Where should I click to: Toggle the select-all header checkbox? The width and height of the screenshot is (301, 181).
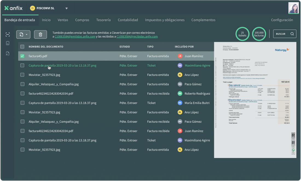[x=22, y=47]
